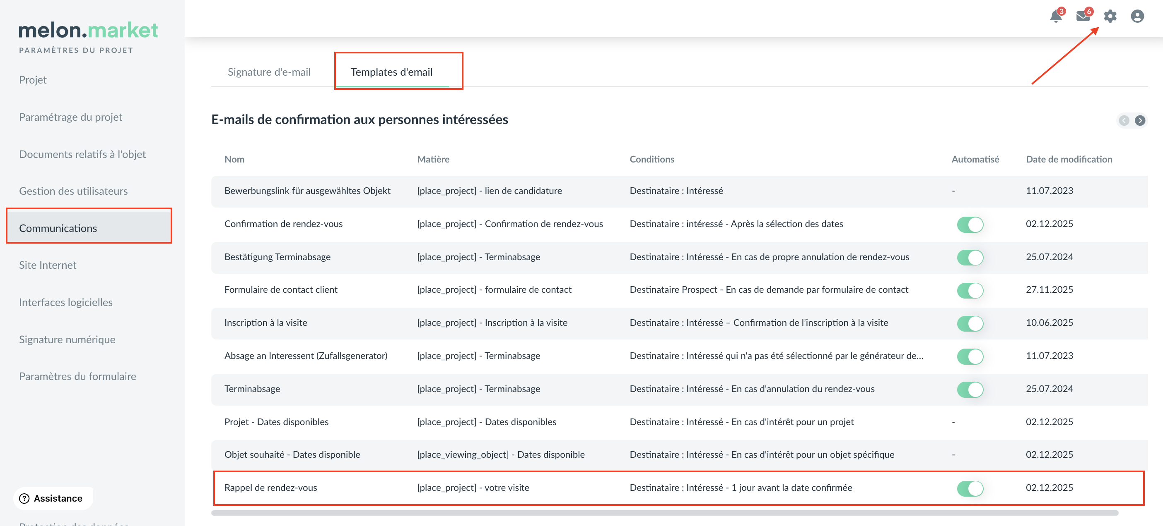Toggle automation for Formulaire de contact client
Screen dimensions: 1163x526
click(x=970, y=290)
